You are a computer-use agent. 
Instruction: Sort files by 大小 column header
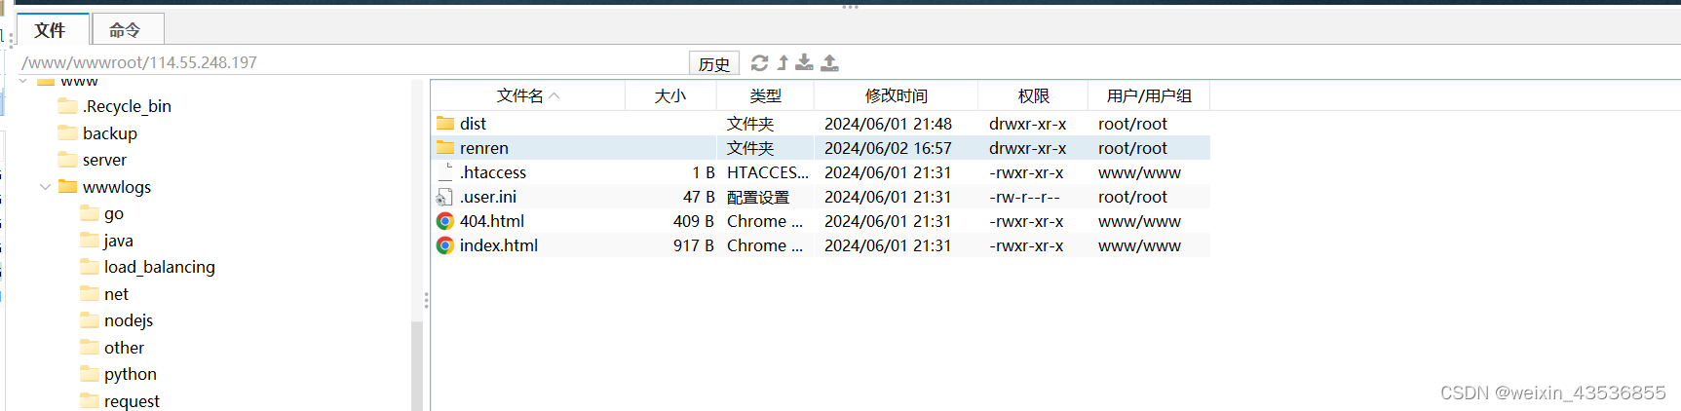(x=670, y=95)
